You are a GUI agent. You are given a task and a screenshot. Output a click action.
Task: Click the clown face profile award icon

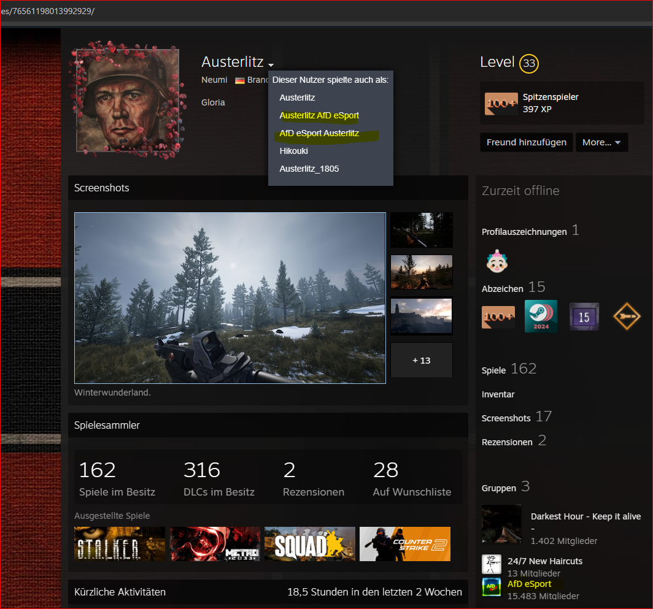497,261
